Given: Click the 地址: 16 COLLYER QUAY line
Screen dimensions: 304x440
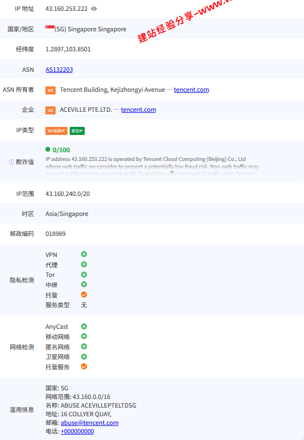Looking at the screenshot, I should click(79, 414).
